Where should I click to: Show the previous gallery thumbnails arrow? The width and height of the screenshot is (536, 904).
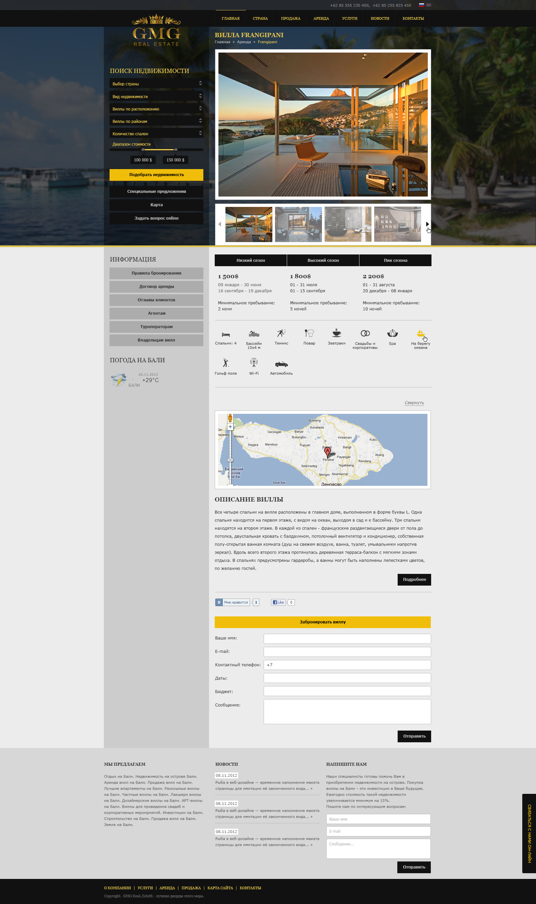point(220,224)
